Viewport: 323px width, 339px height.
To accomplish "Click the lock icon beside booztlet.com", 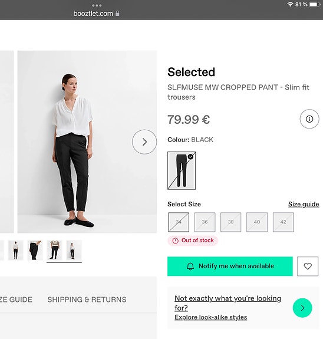I will pyautogui.click(x=117, y=14).
